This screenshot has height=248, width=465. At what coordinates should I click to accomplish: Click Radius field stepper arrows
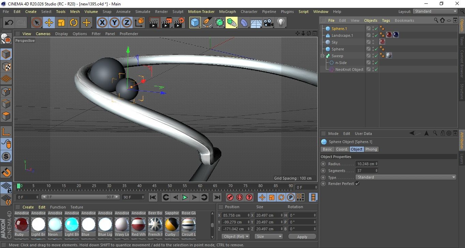pos(376,164)
